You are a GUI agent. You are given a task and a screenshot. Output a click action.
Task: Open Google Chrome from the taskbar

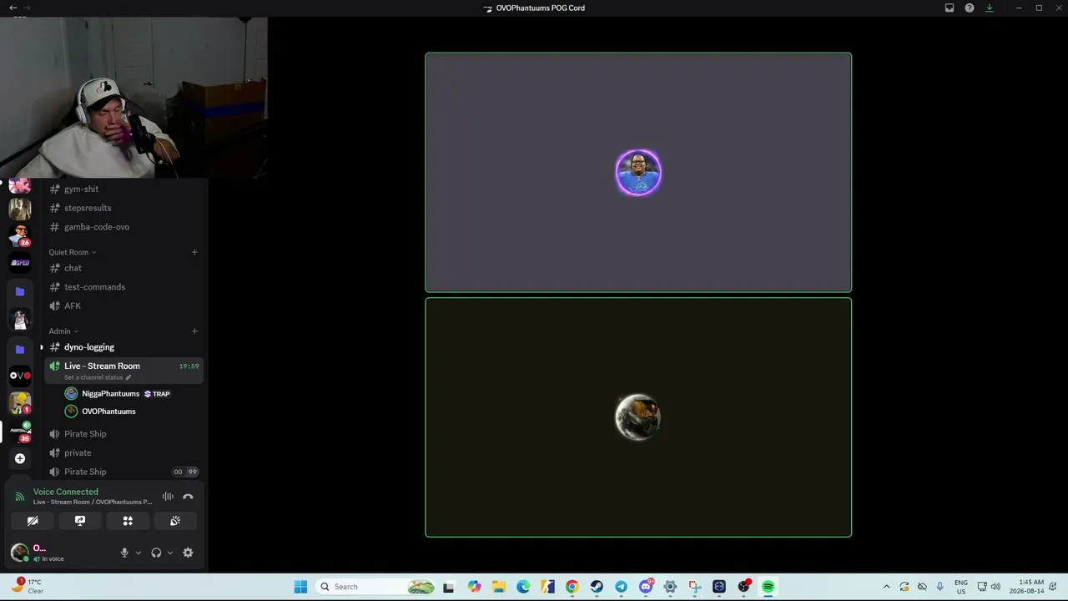572,587
